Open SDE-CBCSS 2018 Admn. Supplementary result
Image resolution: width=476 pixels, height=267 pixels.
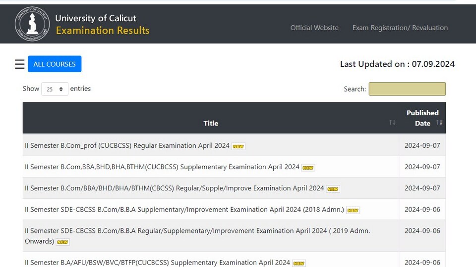(184, 210)
